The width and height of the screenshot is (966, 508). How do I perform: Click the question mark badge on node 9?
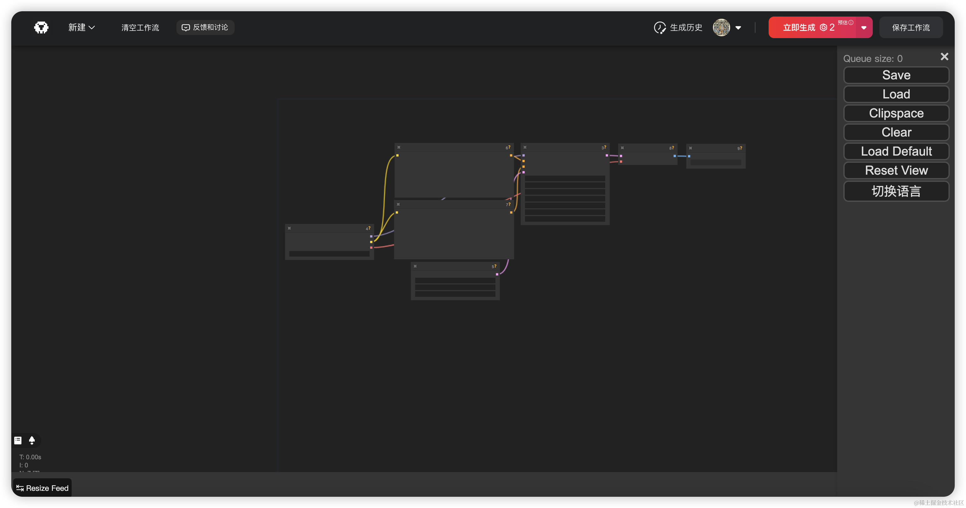point(741,148)
